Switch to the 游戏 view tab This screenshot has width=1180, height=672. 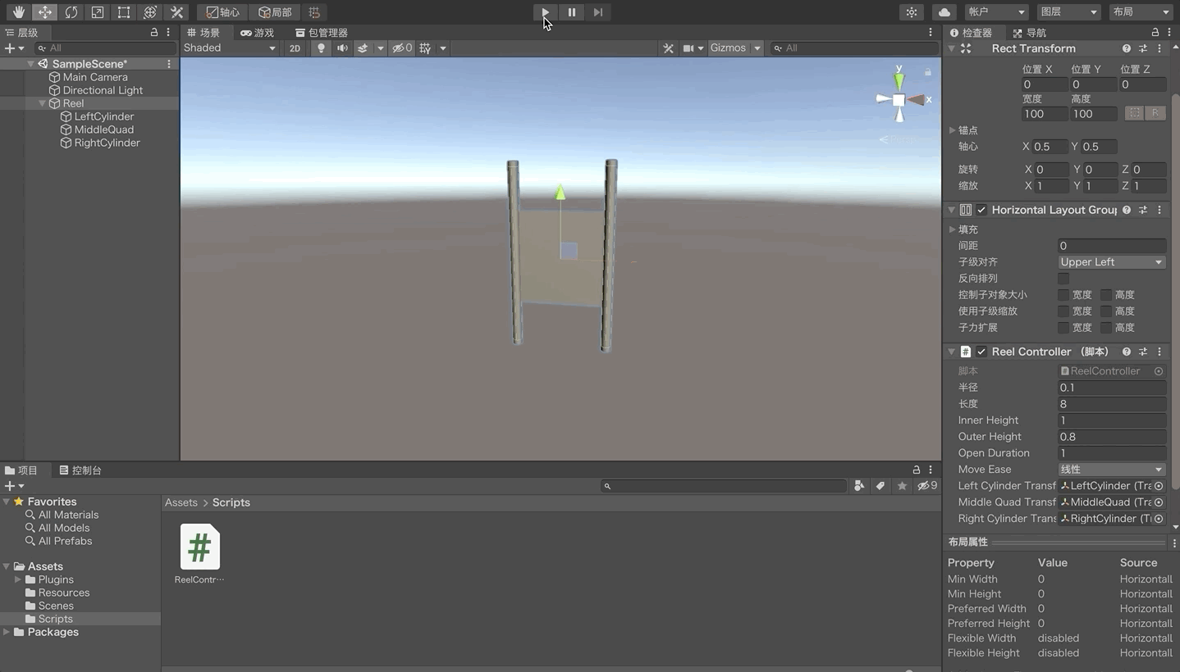point(257,33)
